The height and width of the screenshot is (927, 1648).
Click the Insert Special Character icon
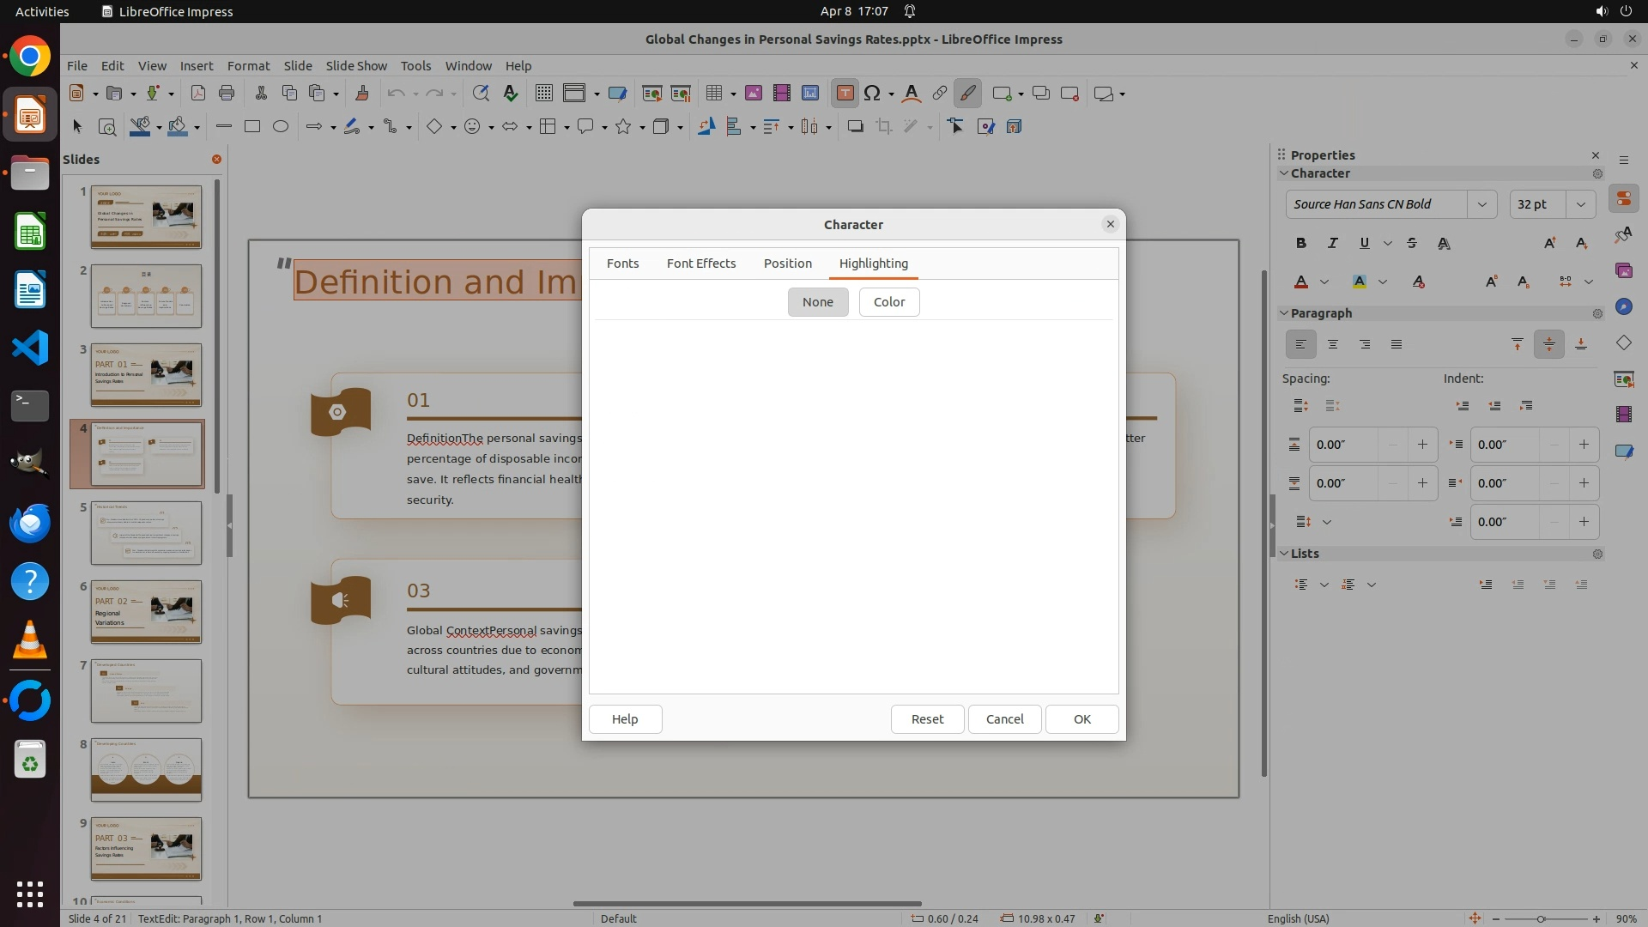click(x=872, y=94)
